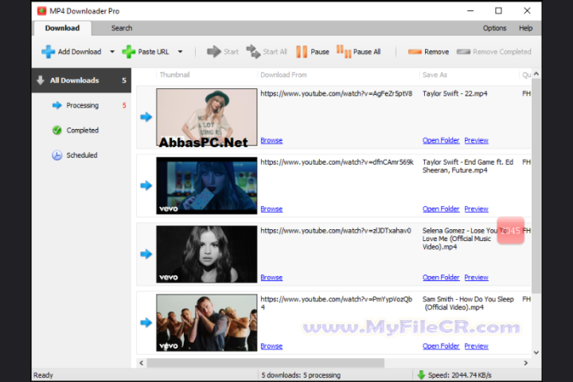Click the Remove toolbar button

428,52
